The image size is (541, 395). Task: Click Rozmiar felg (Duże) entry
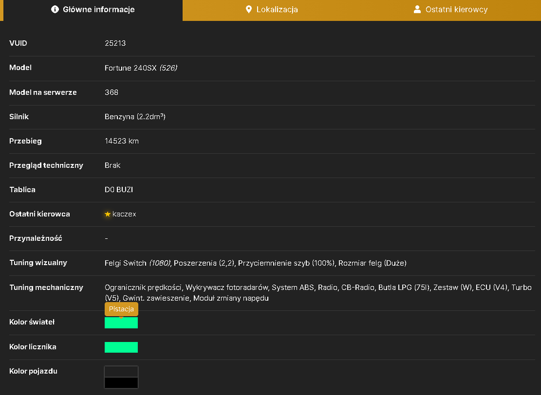pyautogui.click(x=372, y=263)
